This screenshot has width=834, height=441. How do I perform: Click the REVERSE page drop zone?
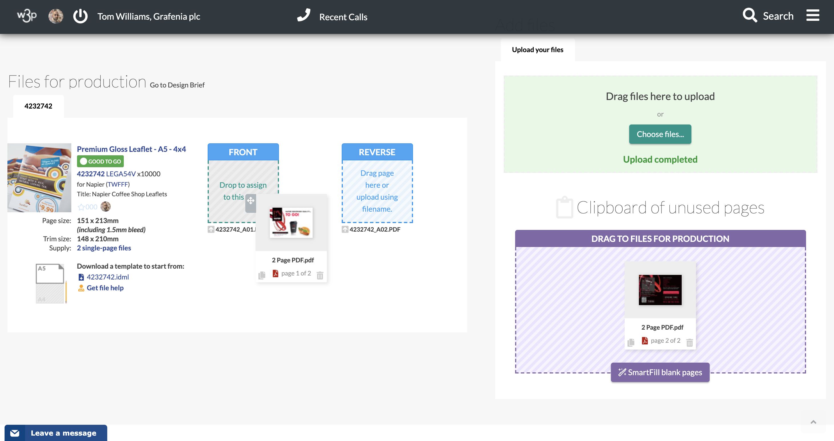point(377,191)
